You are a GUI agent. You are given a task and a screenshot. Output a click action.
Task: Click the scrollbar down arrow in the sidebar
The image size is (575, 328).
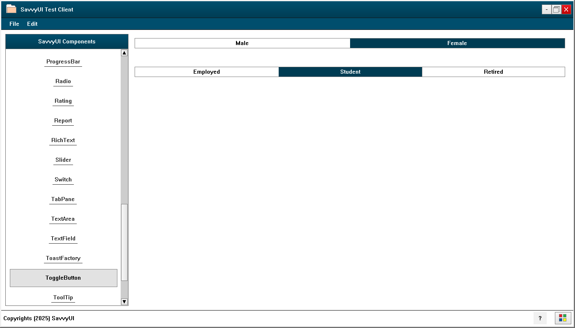[124, 302]
